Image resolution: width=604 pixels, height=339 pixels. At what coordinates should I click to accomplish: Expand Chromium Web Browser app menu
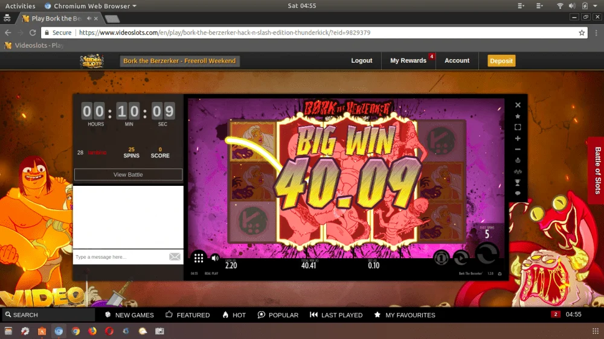(91, 6)
